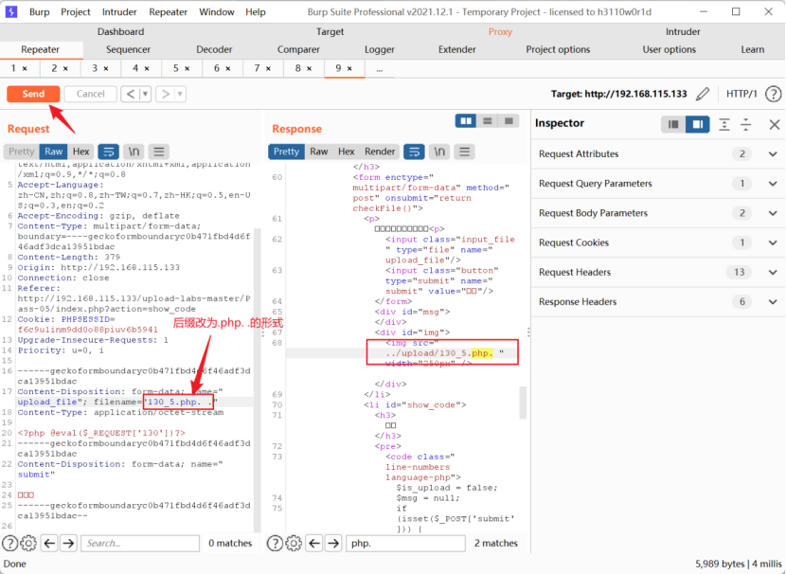Open the Extender tab
Screen dimensions: 786x574
tap(457, 49)
